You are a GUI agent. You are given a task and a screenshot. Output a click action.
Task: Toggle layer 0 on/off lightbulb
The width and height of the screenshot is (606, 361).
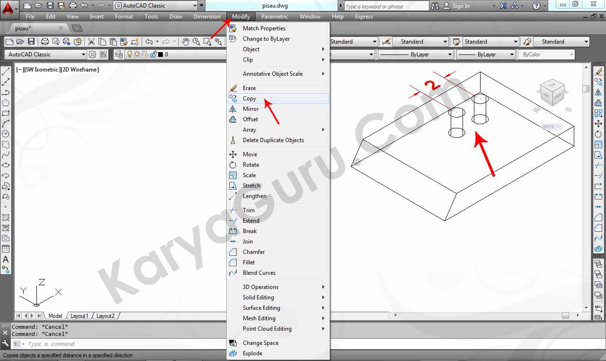click(129, 54)
